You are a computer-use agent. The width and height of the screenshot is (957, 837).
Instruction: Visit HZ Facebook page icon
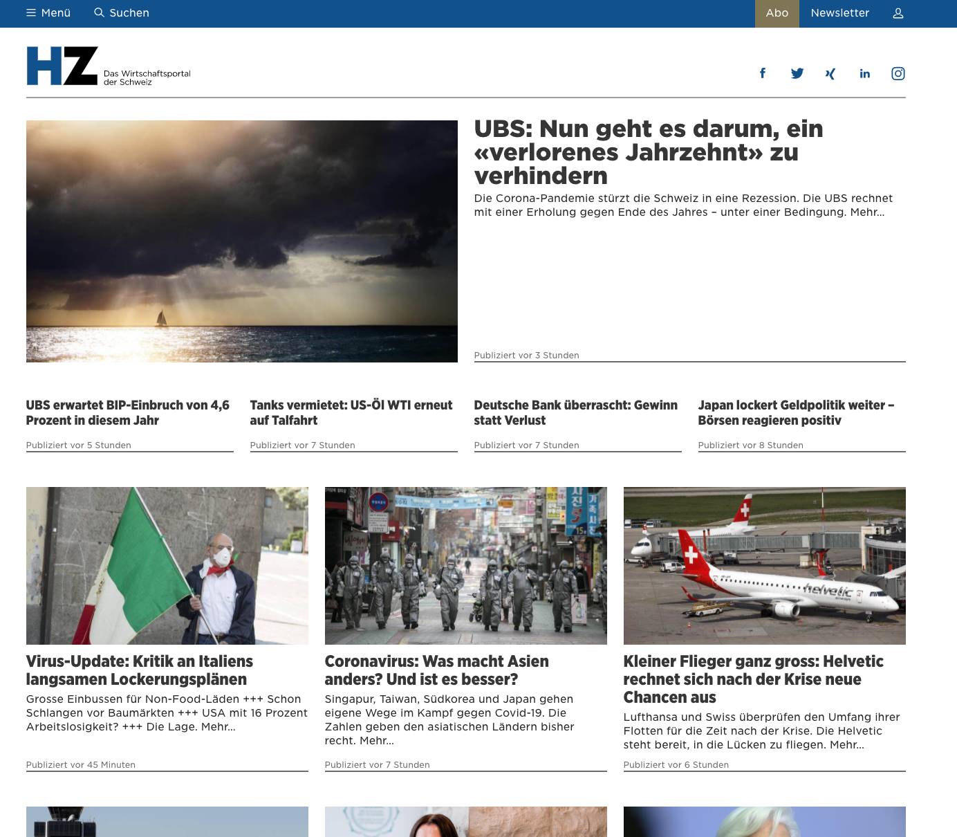(763, 73)
